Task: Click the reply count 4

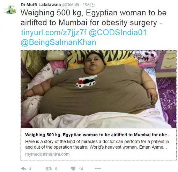Action: click(30, 169)
